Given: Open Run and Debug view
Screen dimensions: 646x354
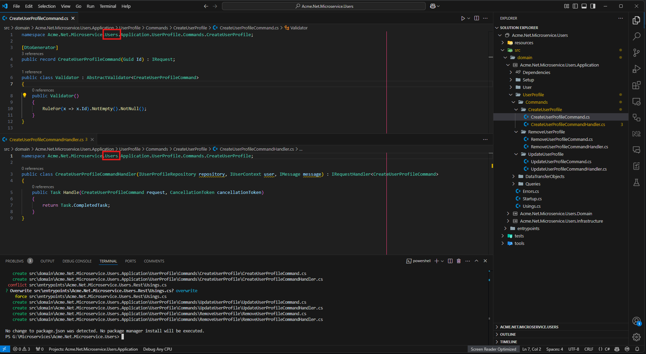Looking at the screenshot, I should tap(637, 69).
